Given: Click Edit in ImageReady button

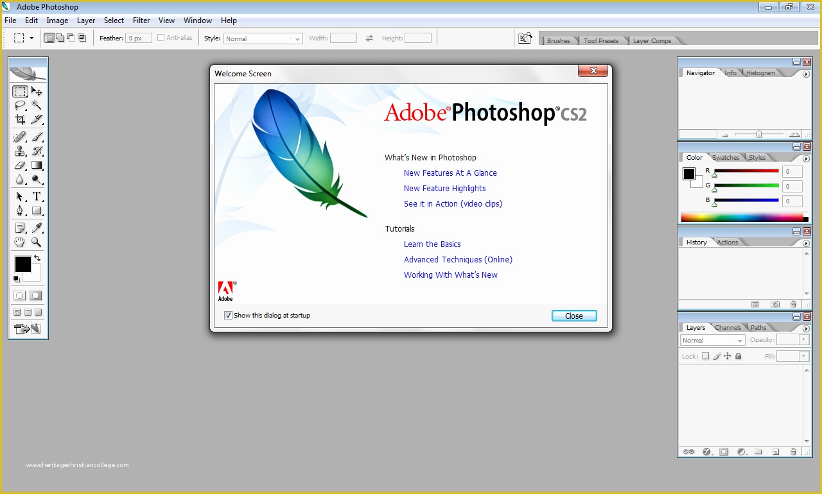Looking at the screenshot, I should (28, 329).
